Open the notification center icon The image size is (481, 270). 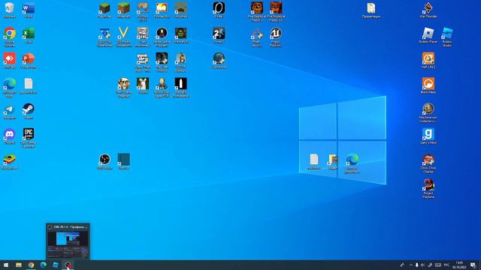[473, 265]
